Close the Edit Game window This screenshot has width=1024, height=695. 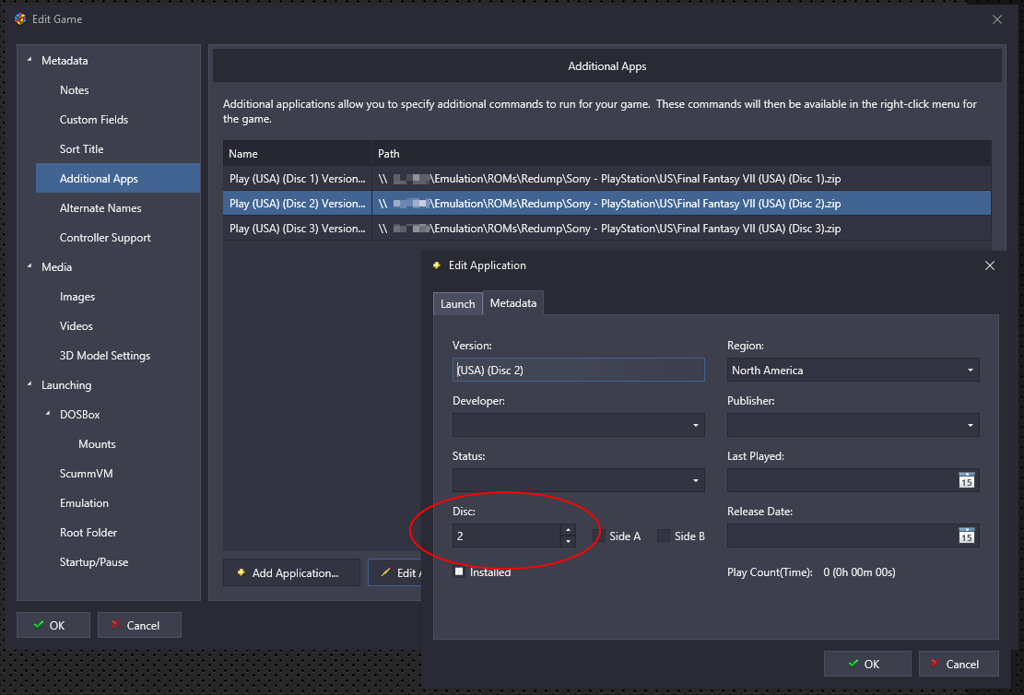click(x=997, y=19)
